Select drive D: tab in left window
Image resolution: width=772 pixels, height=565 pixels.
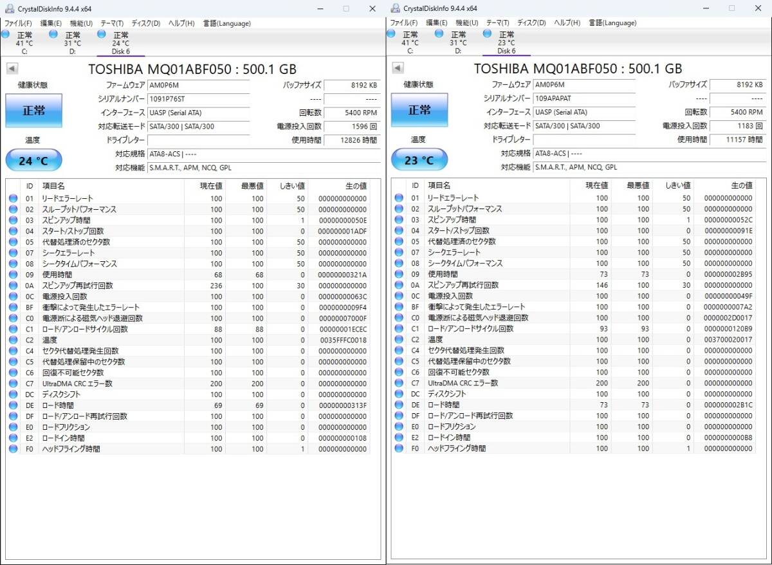73,42
